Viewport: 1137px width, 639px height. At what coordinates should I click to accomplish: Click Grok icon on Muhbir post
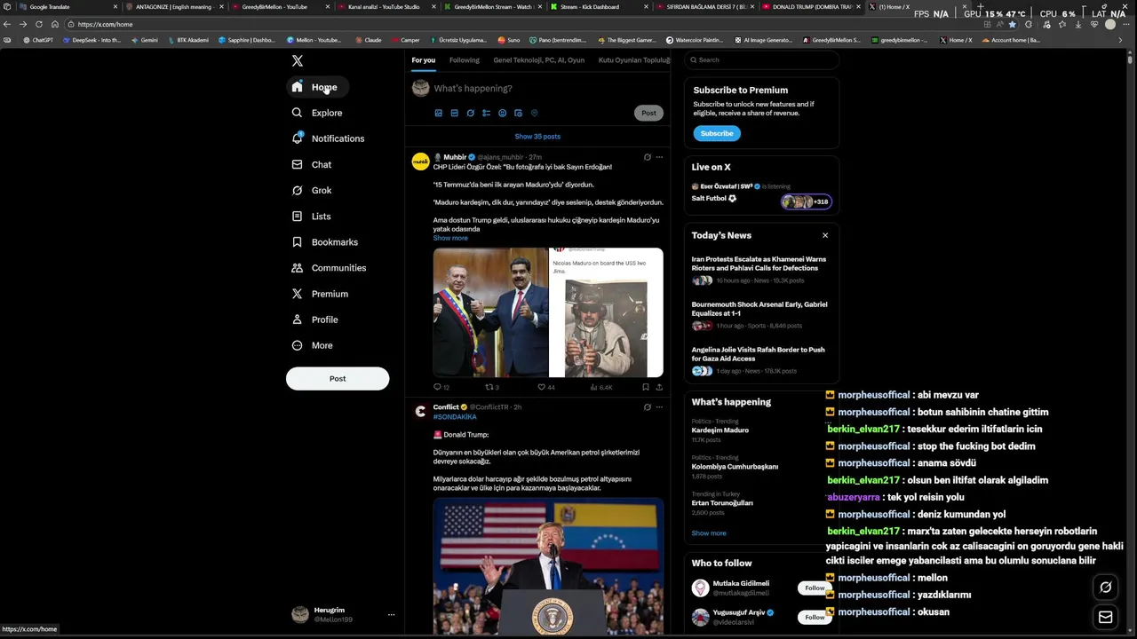(x=647, y=157)
